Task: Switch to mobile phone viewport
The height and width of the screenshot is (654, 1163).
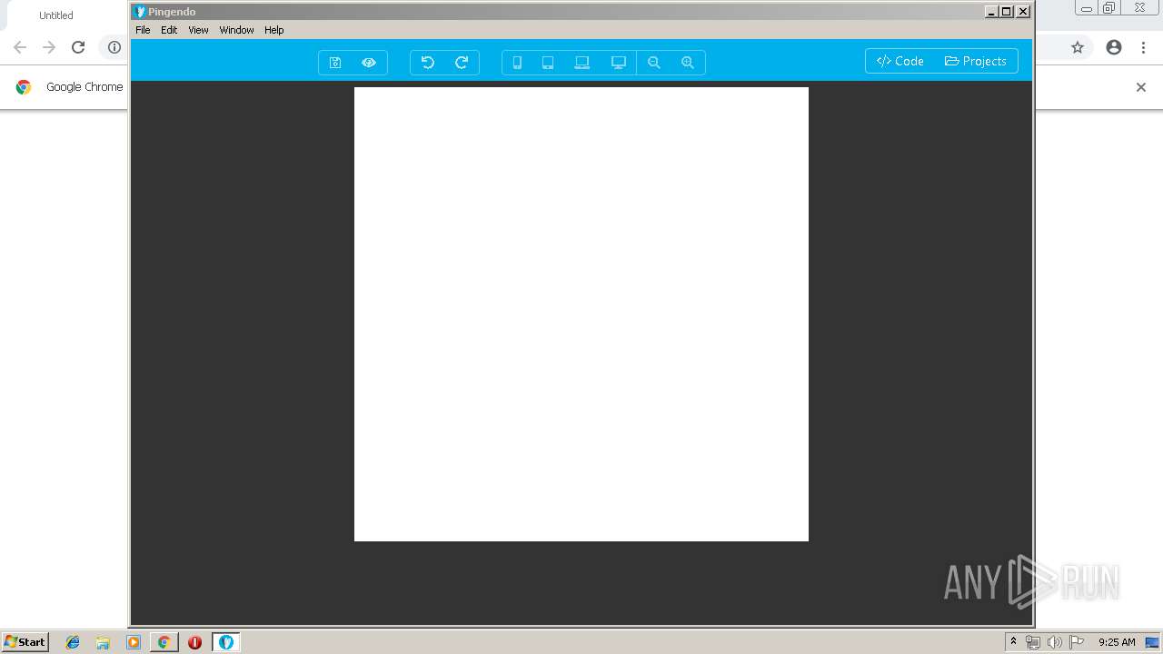Action: point(517,63)
